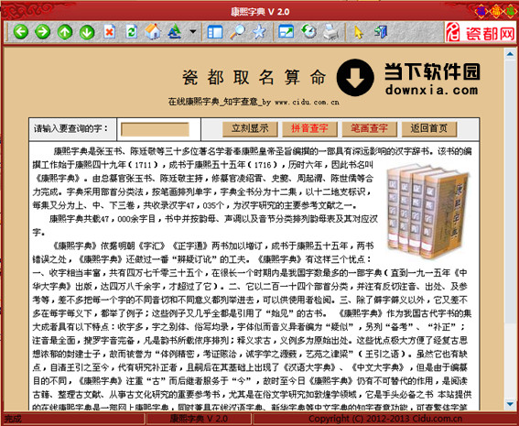Open history with the clock icon
This screenshot has width=519, height=426.
point(308,31)
